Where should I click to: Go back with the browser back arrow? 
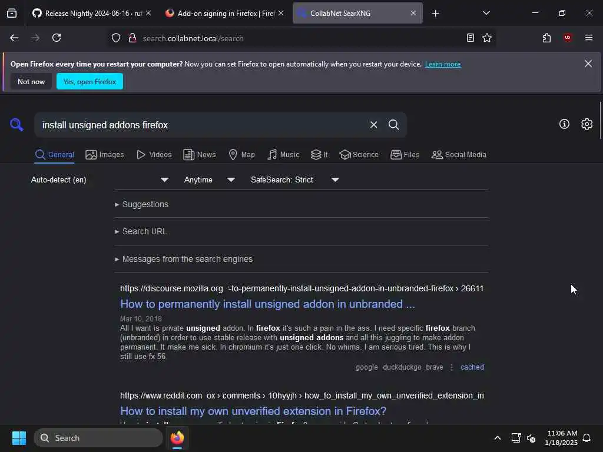pyautogui.click(x=14, y=38)
